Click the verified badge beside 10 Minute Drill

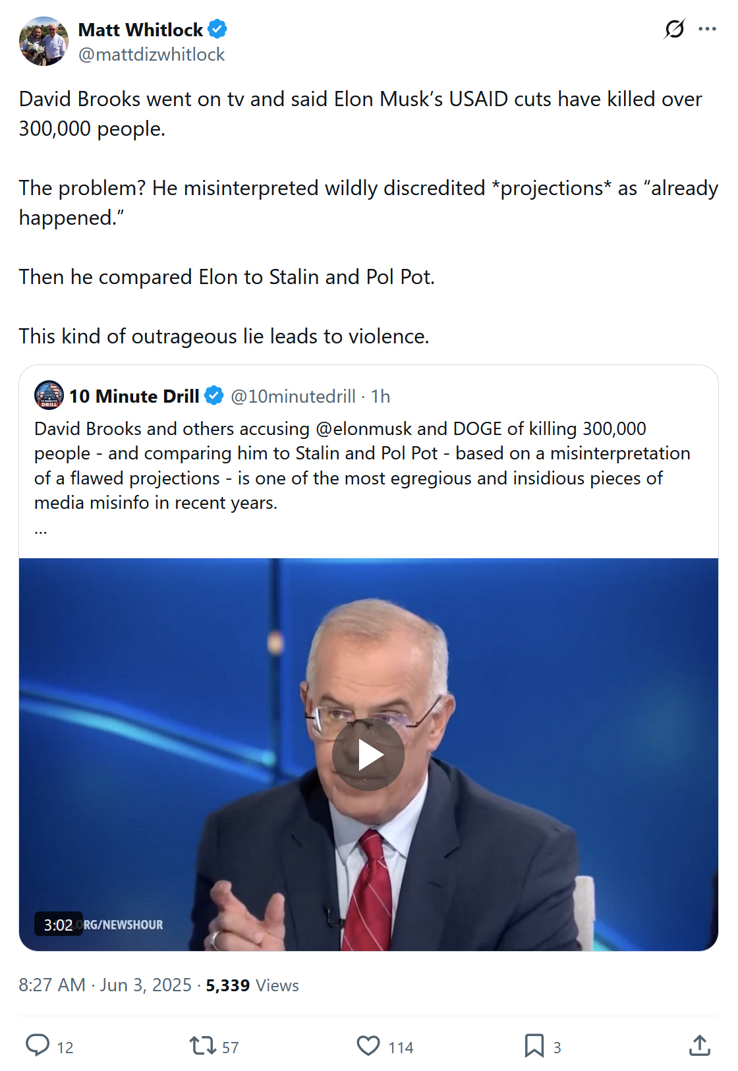coord(213,395)
